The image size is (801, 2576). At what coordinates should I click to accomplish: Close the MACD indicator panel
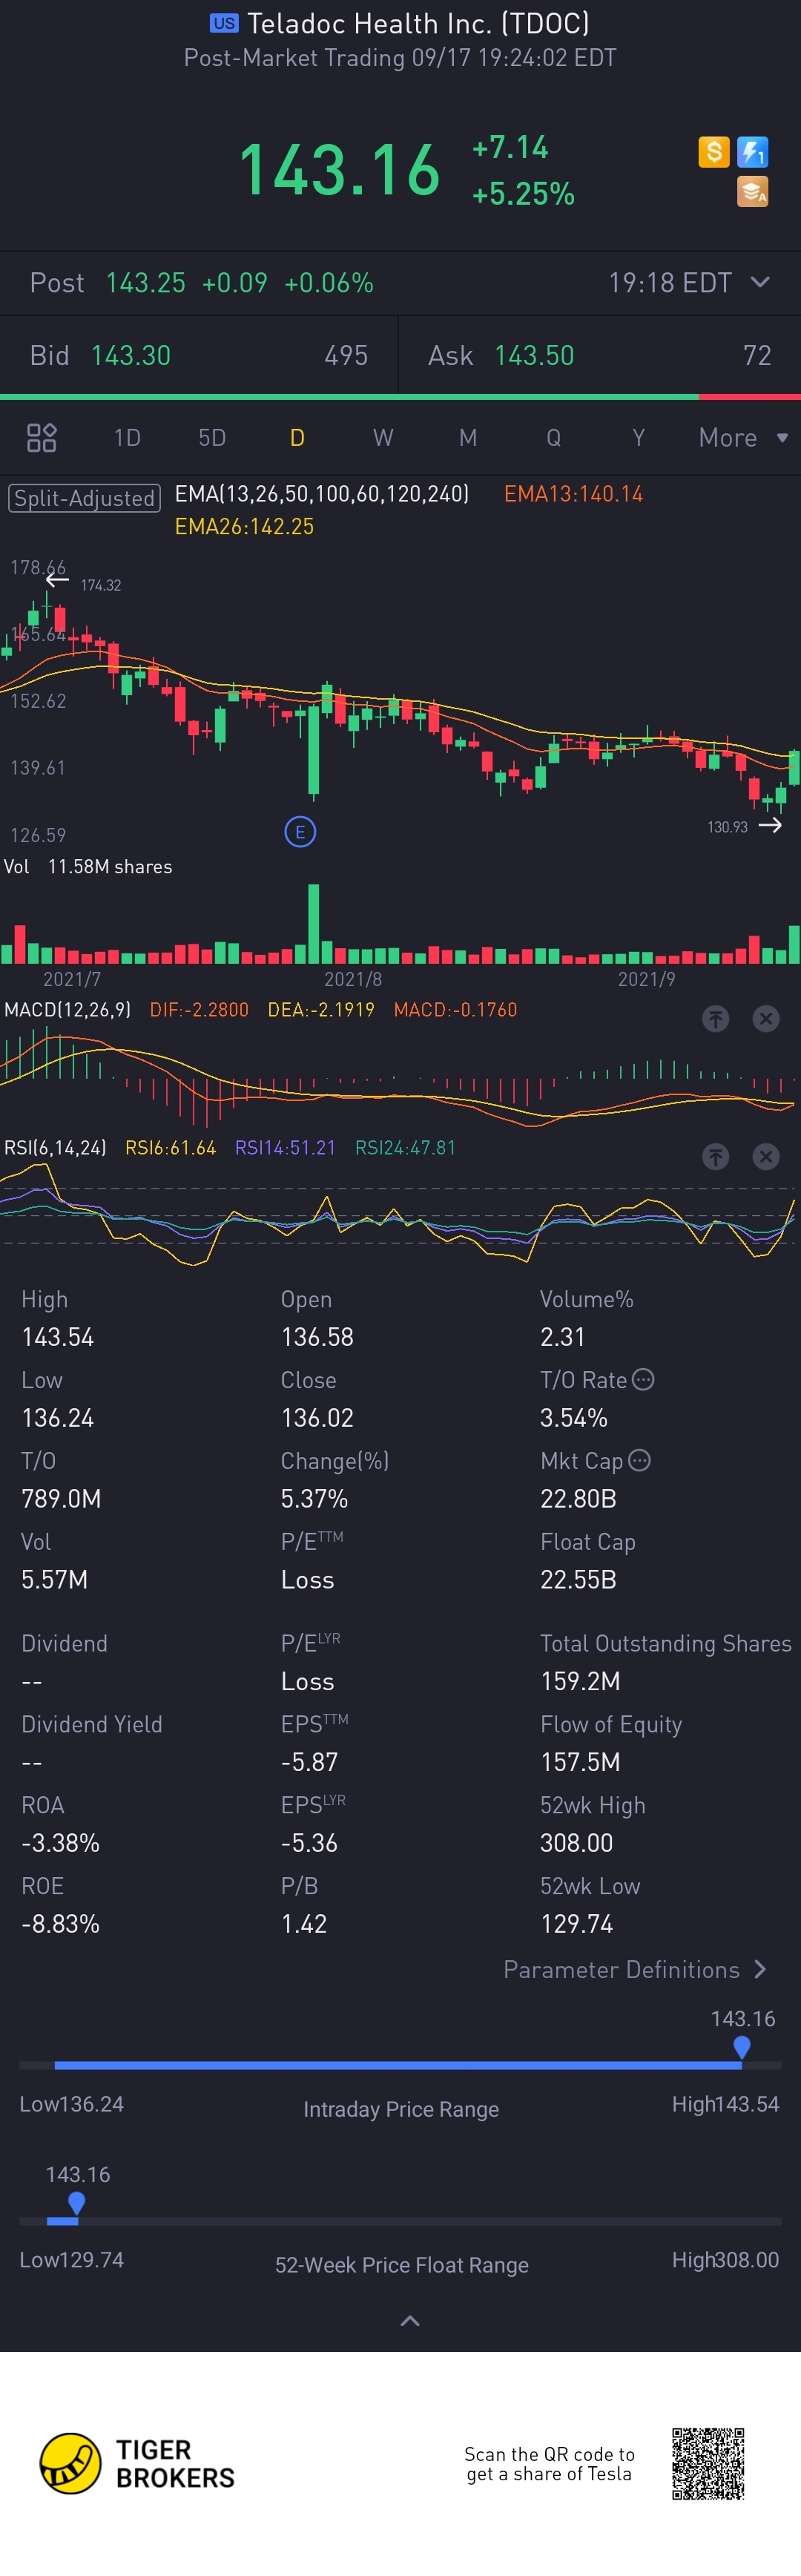coord(766,1018)
